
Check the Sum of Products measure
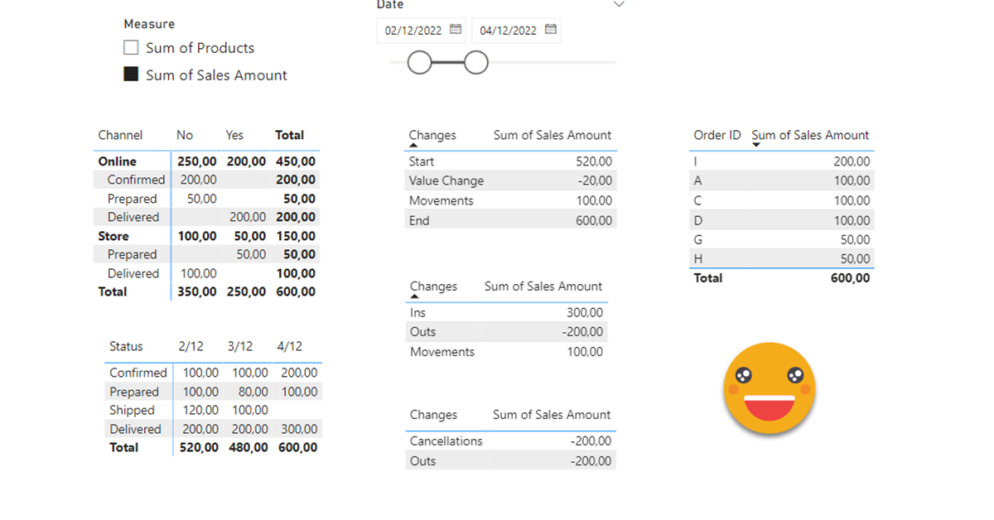tap(130, 47)
